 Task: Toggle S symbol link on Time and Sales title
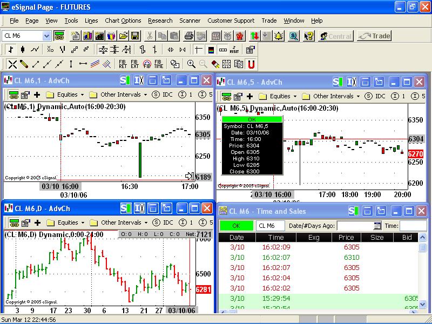click(354, 211)
